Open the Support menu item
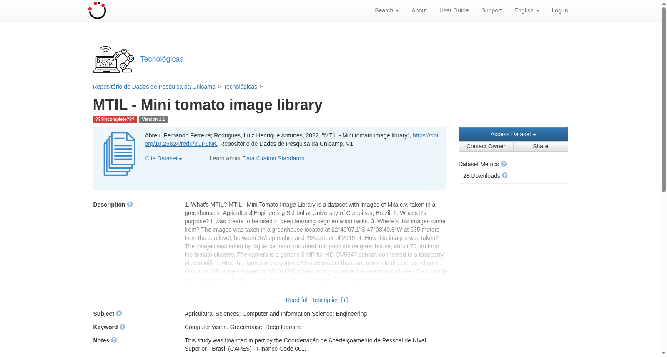The width and height of the screenshot is (667, 357). [x=491, y=10]
